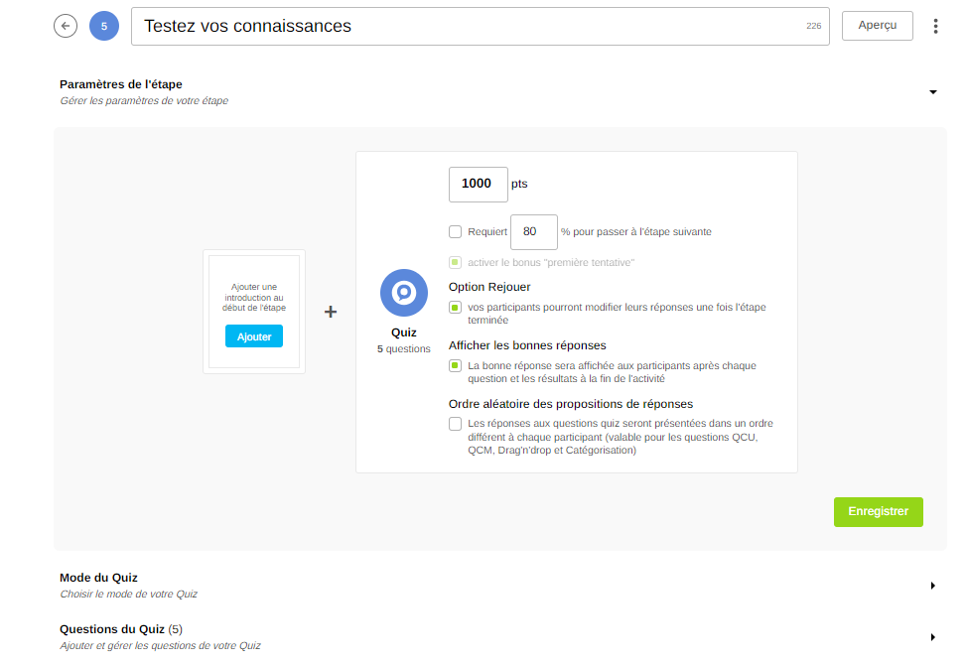The width and height of the screenshot is (967, 664).
Task: Click the blue step number 5 badge
Action: tap(104, 26)
